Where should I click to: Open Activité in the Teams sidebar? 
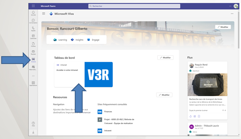coord(33,13)
